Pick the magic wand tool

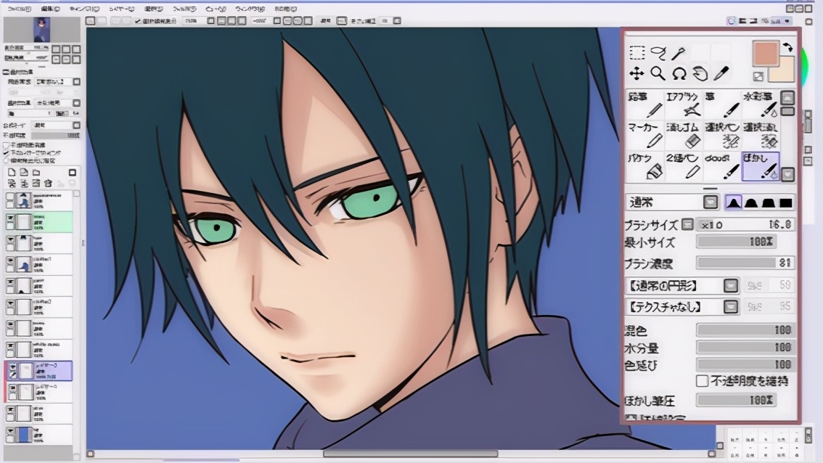(x=678, y=53)
